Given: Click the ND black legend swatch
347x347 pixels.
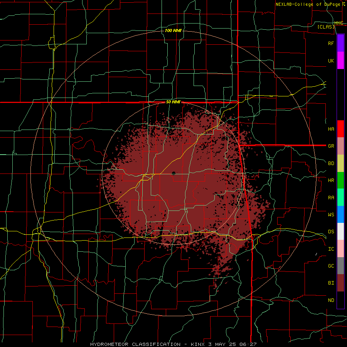Looking at the screenshot, I should pos(340,300).
